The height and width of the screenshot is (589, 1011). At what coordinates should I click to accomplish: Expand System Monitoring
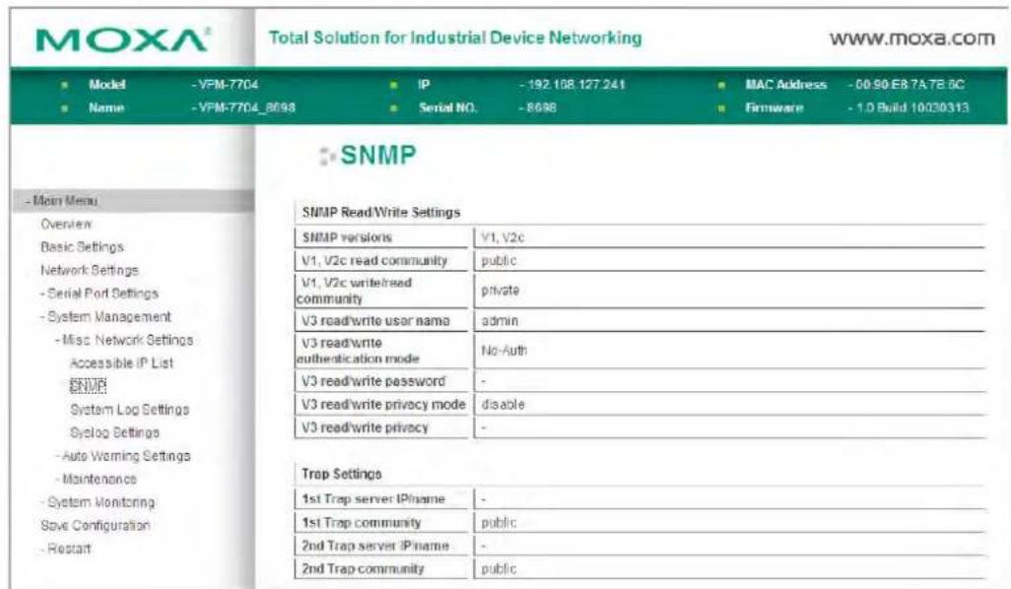coord(101,502)
